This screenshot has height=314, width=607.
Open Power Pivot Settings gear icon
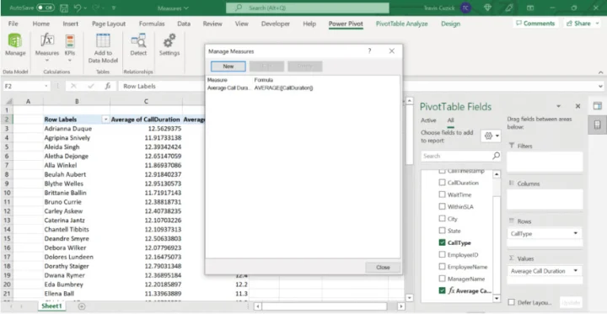pos(169,40)
